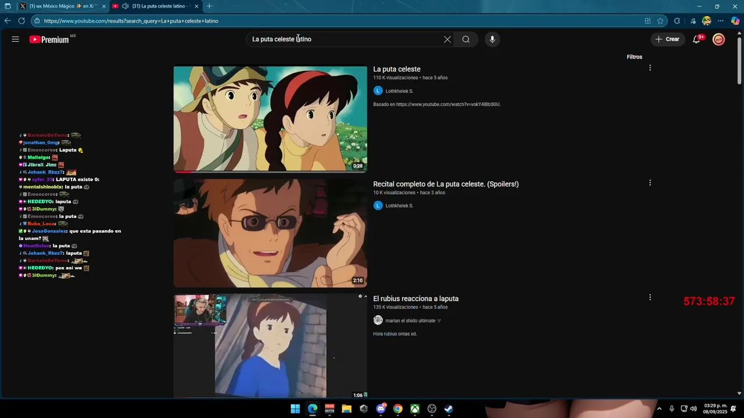The image size is (744, 418).
Task: Close the YouTube search tab
Action: [x=196, y=6]
